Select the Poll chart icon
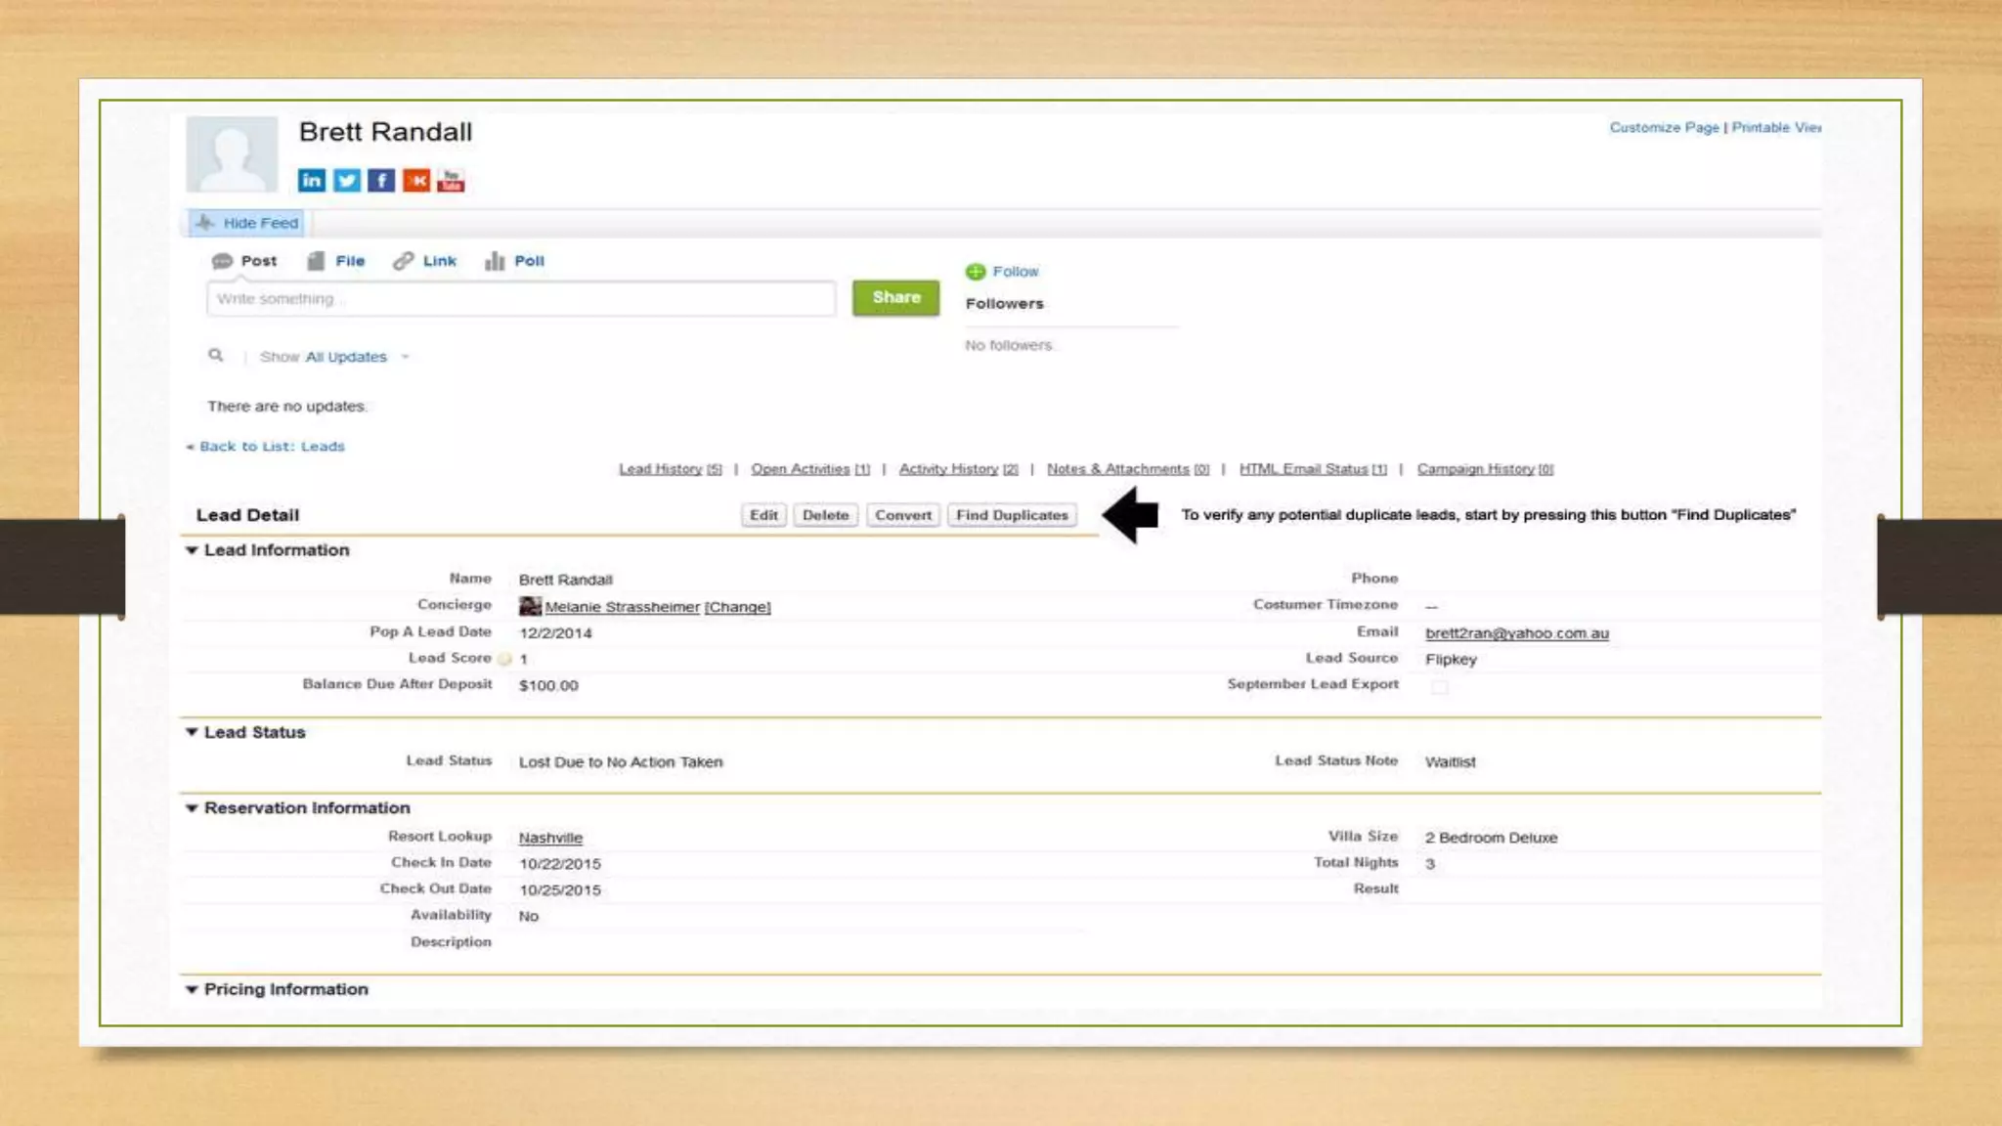2002x1126 pixels. pos(496,261)
